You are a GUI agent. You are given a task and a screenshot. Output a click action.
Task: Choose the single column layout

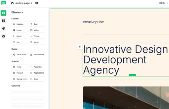click(28, 92)
